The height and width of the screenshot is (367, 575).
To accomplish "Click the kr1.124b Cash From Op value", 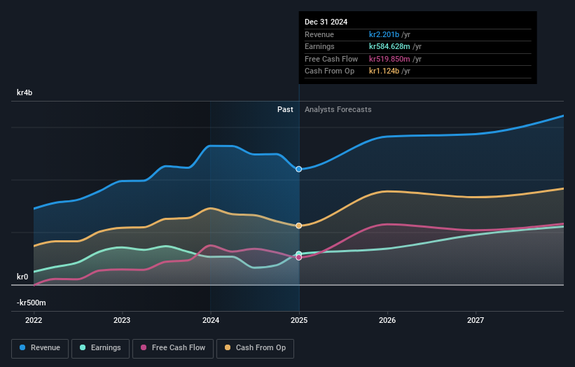I will (386, 71).
